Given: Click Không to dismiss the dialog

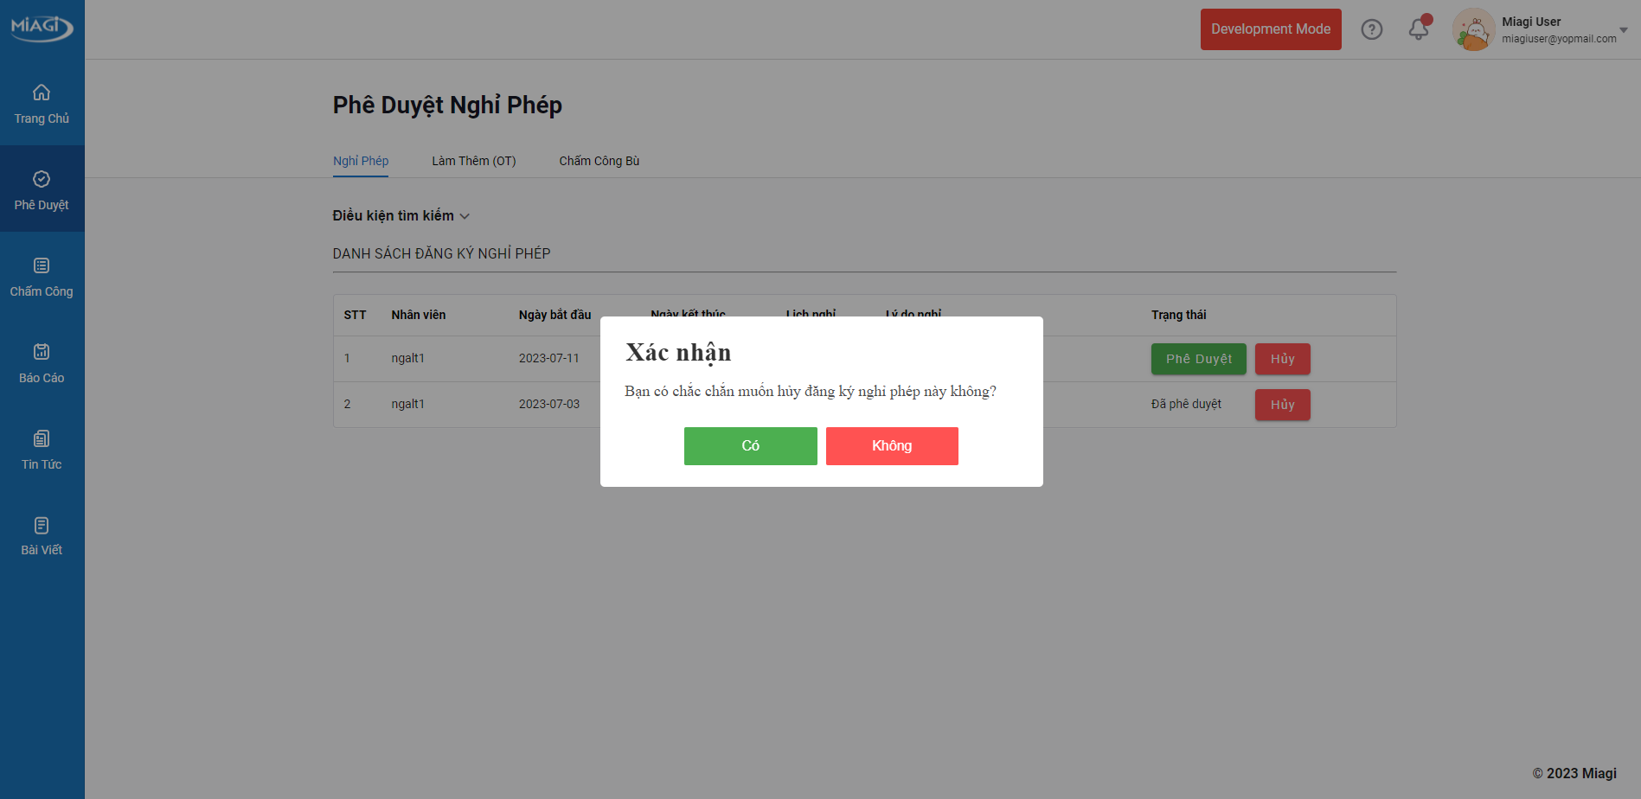Looking at the screenshot, I should click(x=891, y=446).
